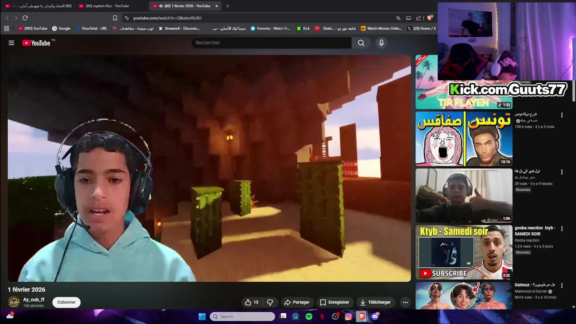Screen dimensions: 576x324
Task: Open options menu for gooba reaction video
Action: tap(562, 229)
